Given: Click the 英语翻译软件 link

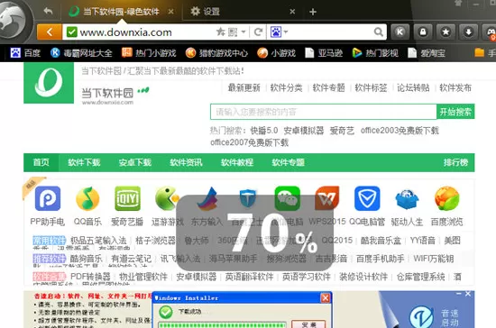Looking at the screenshot, I should (x=249, y=277).
